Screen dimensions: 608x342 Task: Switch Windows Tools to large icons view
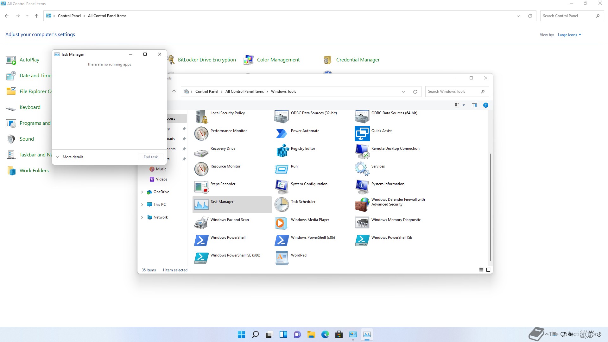[x=488, y=270]
